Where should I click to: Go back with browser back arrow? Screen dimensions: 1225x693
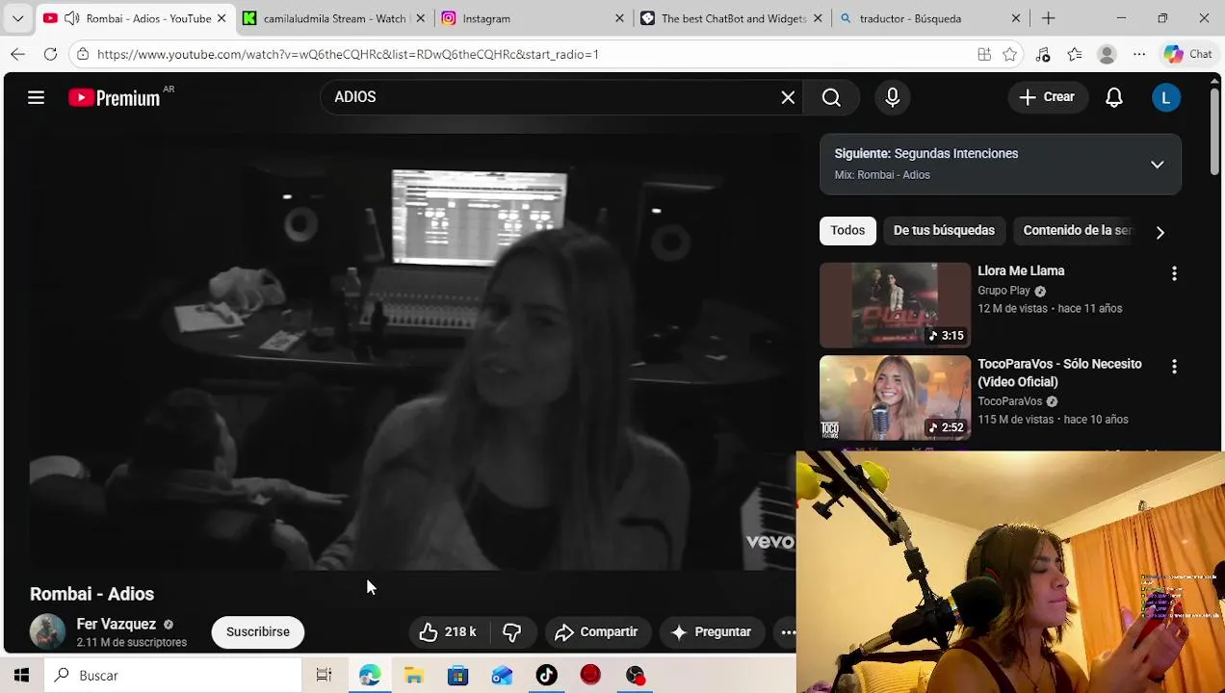[18, 55]
